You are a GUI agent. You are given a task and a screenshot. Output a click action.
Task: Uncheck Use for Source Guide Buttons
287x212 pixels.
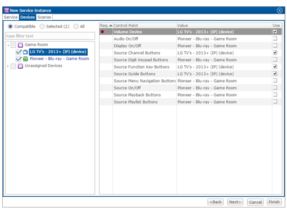[275, 74]
